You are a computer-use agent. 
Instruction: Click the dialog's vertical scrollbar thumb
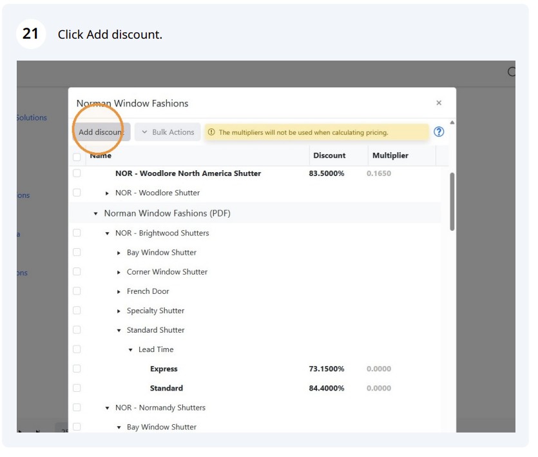452,202
